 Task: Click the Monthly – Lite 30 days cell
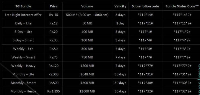tap(120, 74)
